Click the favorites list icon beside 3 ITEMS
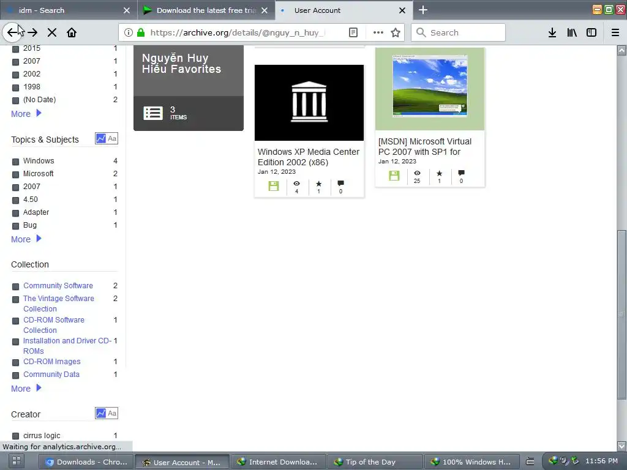 click(152, 113)
